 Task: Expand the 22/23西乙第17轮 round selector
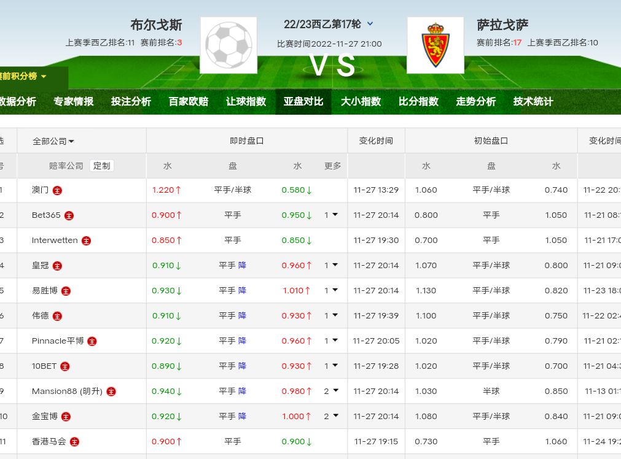[370, 25]
